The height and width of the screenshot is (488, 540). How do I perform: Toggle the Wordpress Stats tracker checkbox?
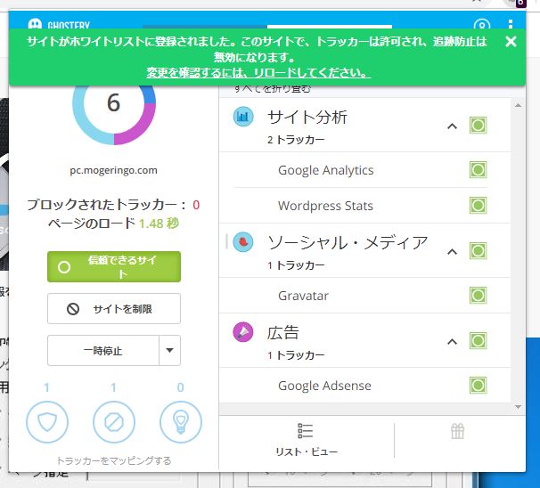click(x=478, y=206)
